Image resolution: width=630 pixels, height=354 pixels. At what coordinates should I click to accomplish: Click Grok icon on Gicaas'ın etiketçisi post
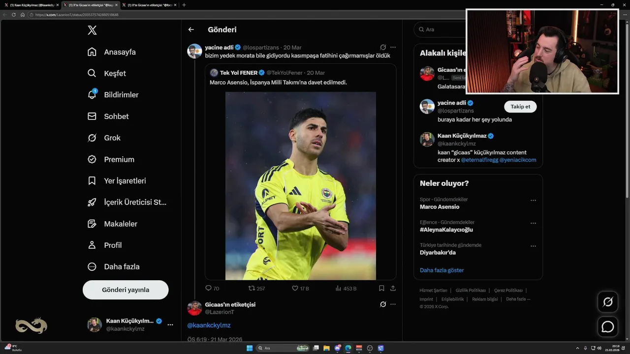tap(383, 304)
